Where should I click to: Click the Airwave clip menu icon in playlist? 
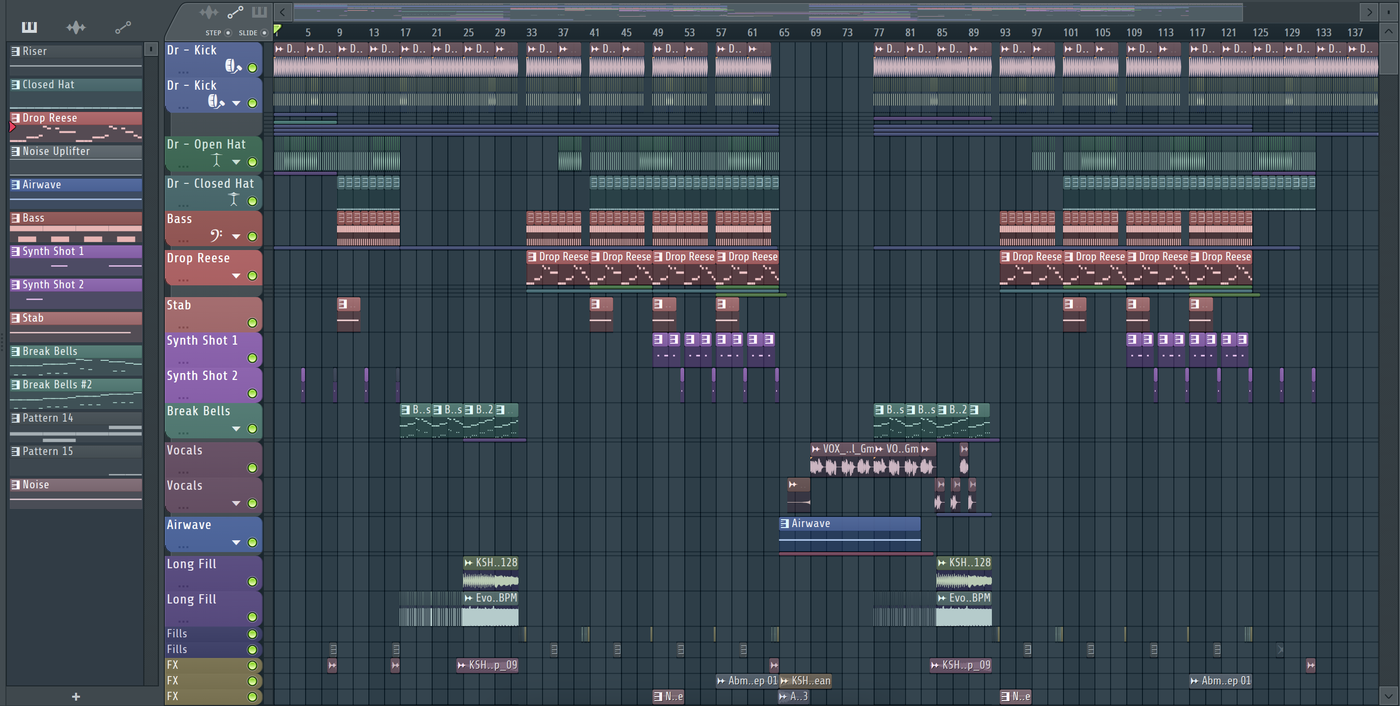[784, 524]
